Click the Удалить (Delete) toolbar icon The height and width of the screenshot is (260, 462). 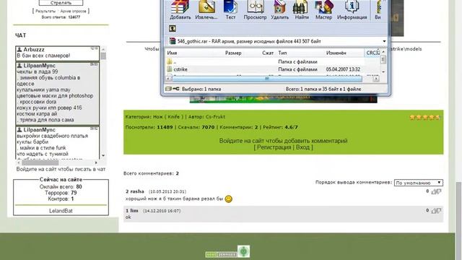[279, 10]
